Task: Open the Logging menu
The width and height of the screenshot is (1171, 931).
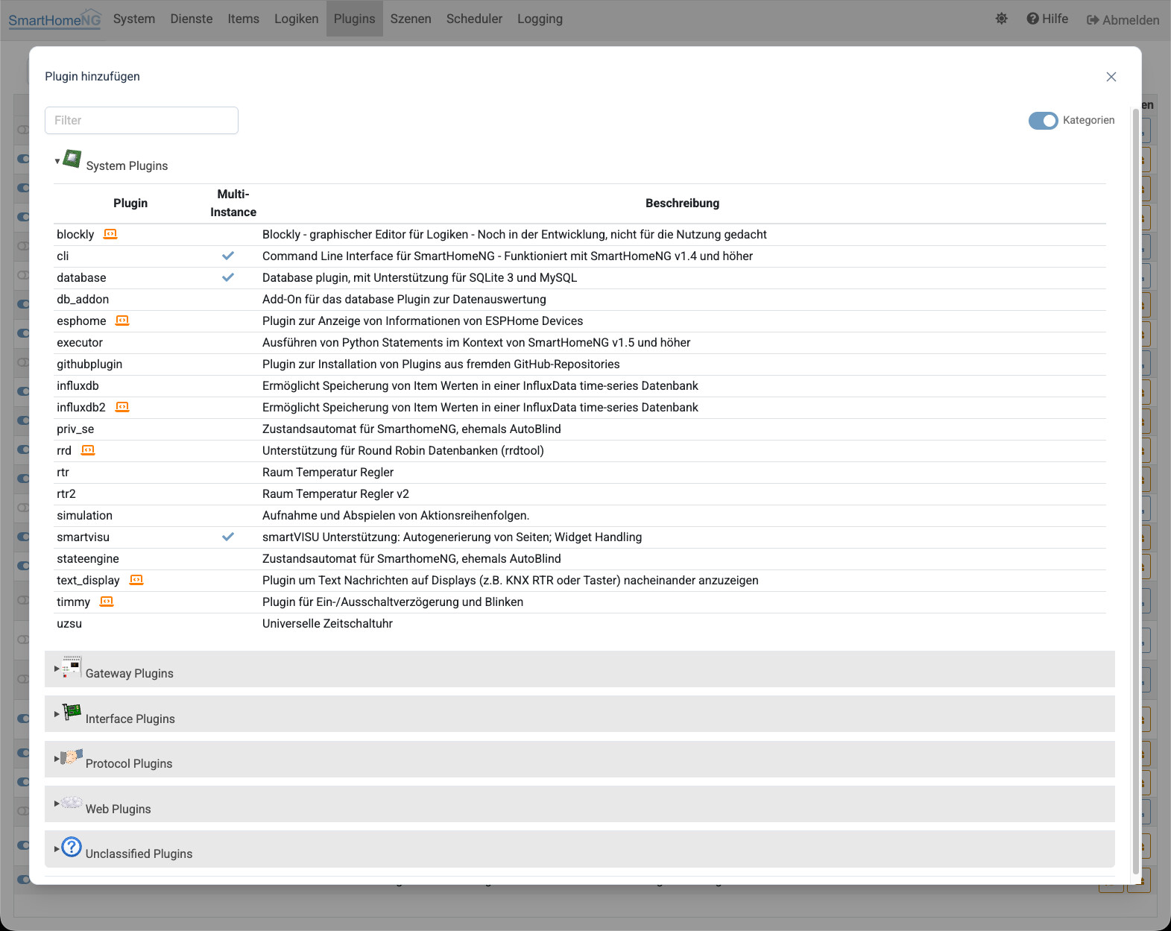Action: pyautogui.click(x=540, y=19)
